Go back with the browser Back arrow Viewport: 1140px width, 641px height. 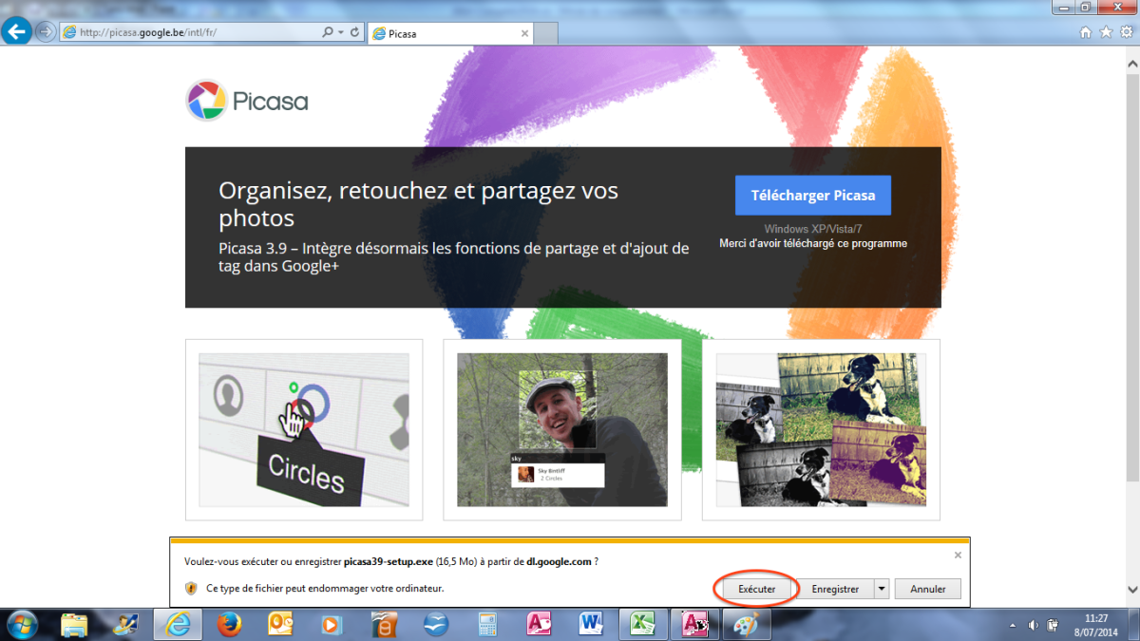point(16,31)
